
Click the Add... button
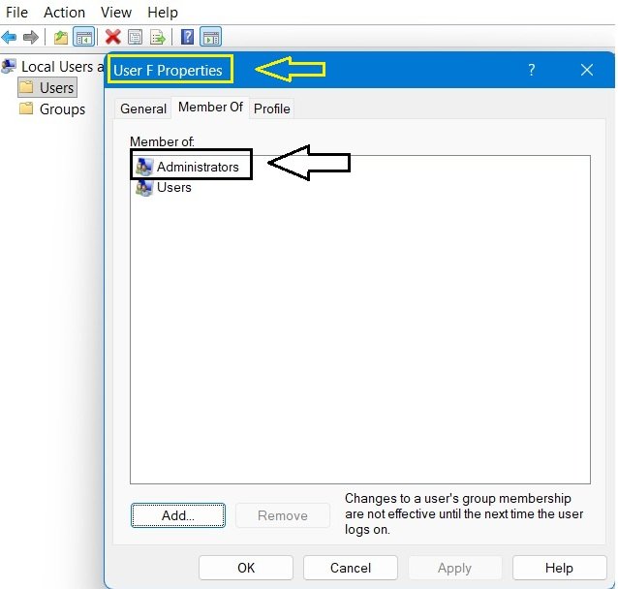pos(178,515)
